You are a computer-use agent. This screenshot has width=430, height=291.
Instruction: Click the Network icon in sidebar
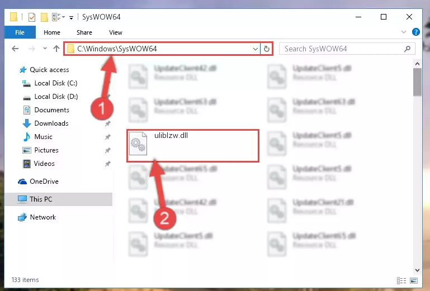pyautogui.click(x=22, y=217)
